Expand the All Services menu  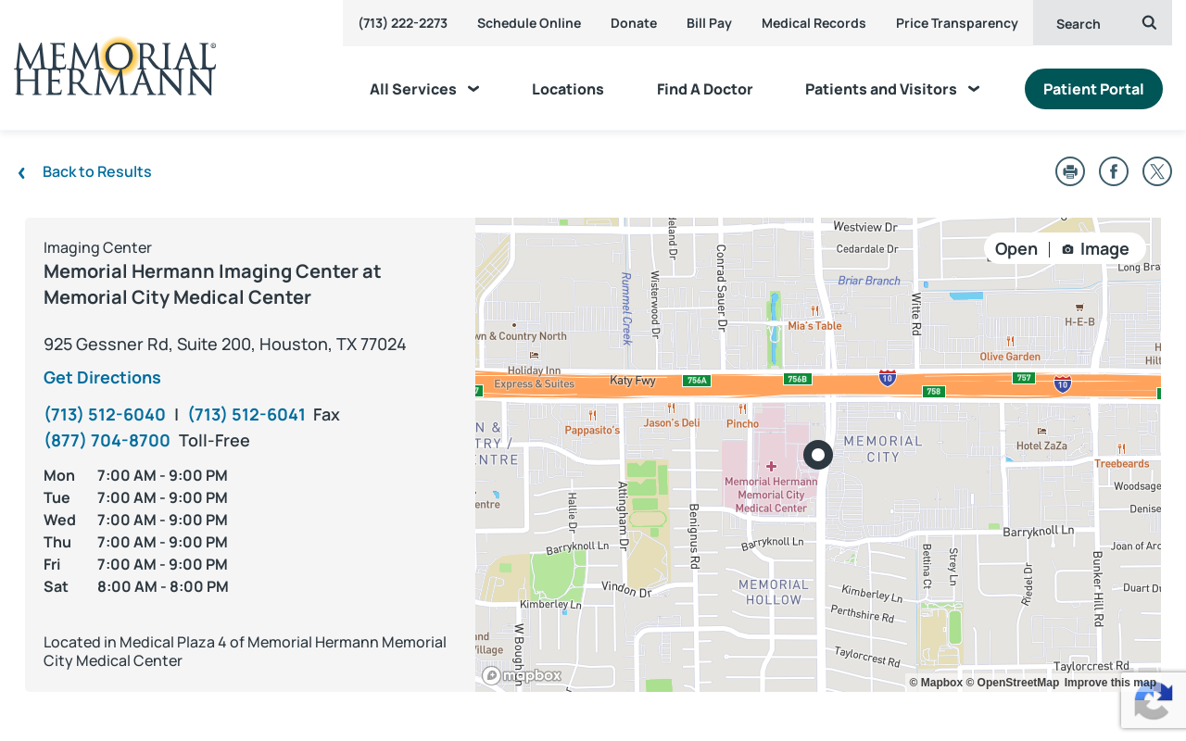424,89
